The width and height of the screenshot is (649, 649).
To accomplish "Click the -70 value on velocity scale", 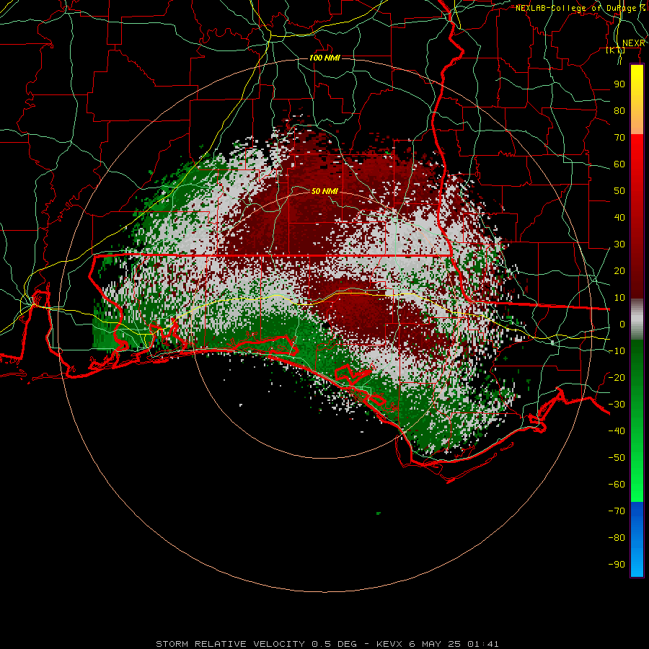I will click(617, 511).
